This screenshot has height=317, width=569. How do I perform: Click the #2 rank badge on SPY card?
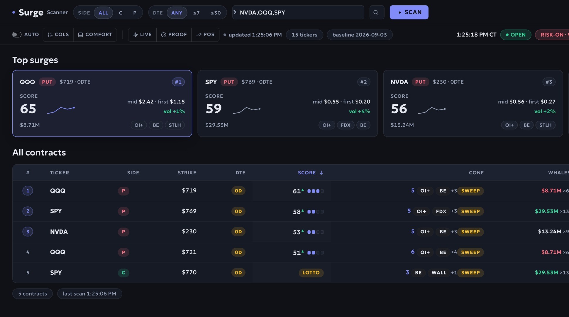[x=364, y=82]
